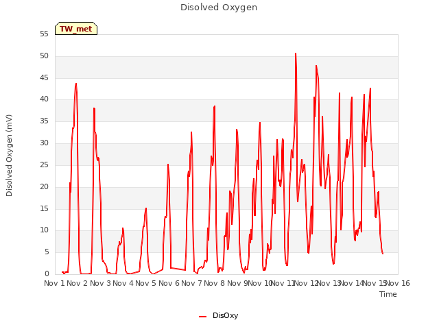The image size is (439, 329).
Task: Click the x-axis tick label Nov 16
Action: (398, 283)
